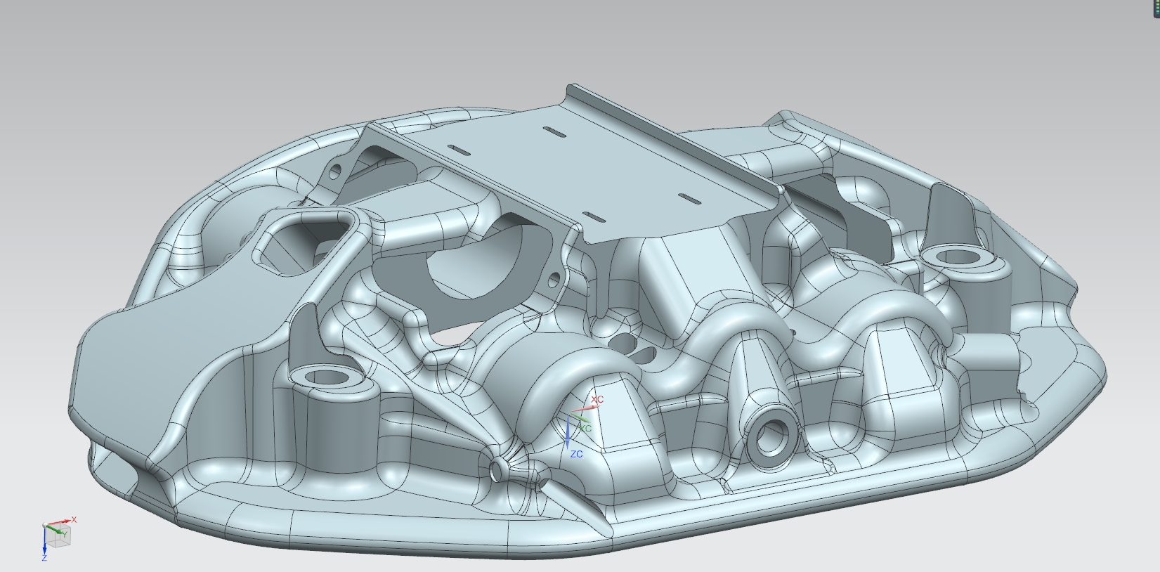Click the red X axis of view triad

coord(60,522)
